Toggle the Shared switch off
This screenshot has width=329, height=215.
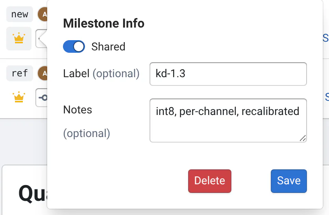pyautogui.click(x=74, y=46)
